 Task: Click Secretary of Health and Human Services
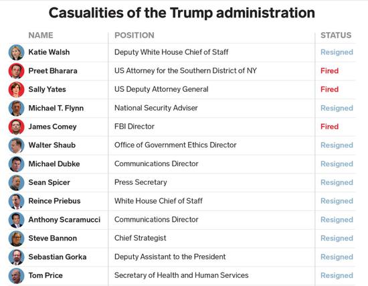[181, 275]
